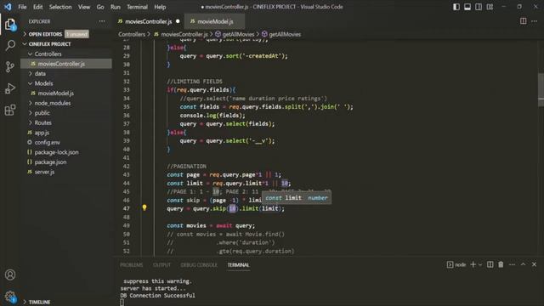Open the View menu
Viewport: 544px width, 306px height.
pyautogui.click(x=84, y=7)
